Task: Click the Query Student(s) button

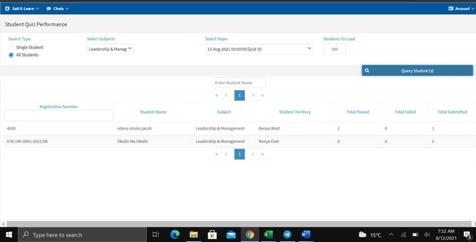Action: tap(417, 70)
